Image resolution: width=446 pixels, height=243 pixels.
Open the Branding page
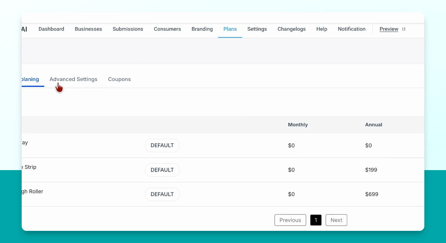tap(202, 29)
